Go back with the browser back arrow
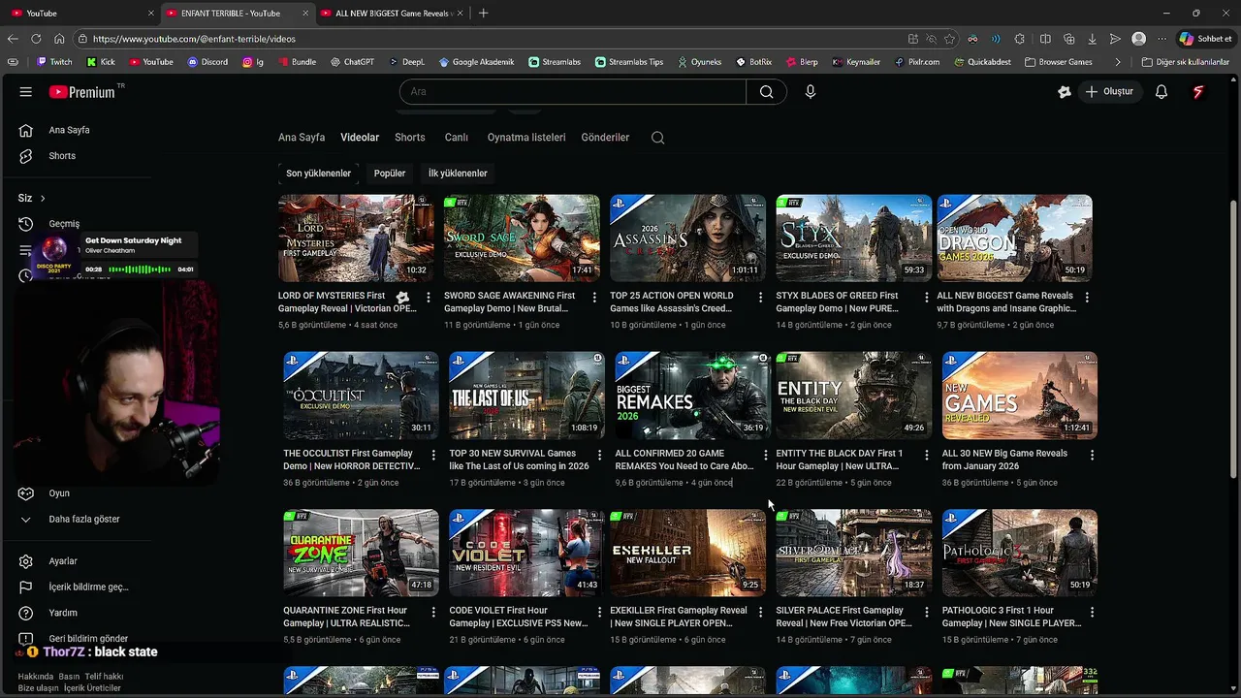This screenshot has height=698, width=1241. click(x=13, y=39)
